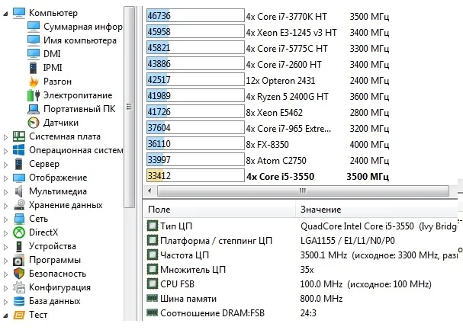Click the Тип ЦП chip icon
The image size is (463, 330).
coord(153,226)
